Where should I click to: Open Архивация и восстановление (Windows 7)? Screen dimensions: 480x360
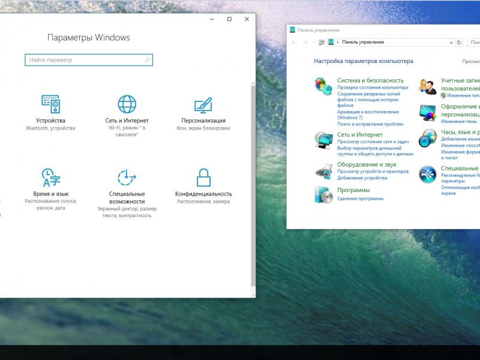368,115
